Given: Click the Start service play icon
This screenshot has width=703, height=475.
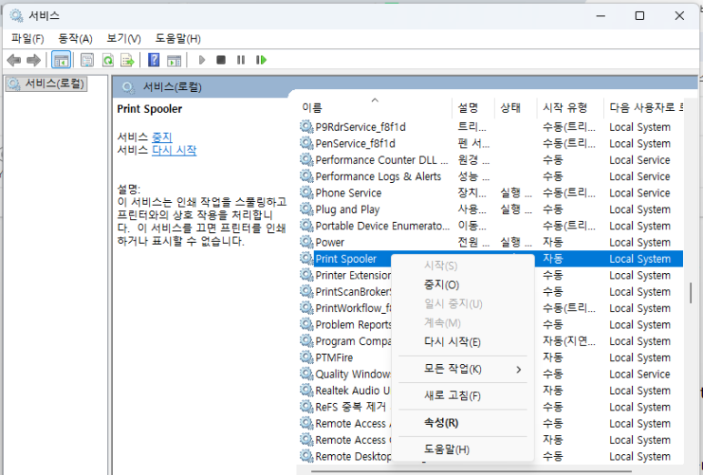Looking at the screenshot, I should click(x=202, y=60).
